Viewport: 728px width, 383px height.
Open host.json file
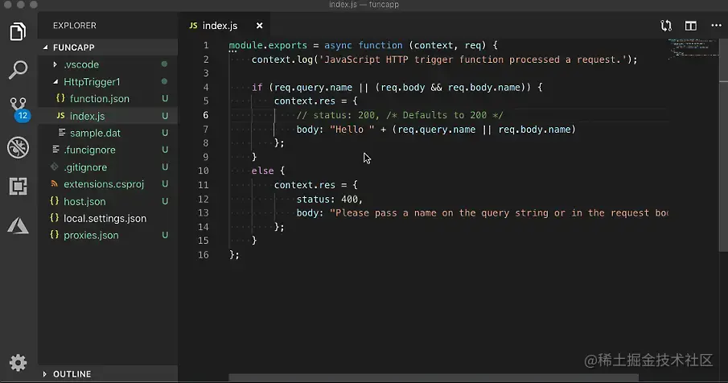[x=108, y=201]
